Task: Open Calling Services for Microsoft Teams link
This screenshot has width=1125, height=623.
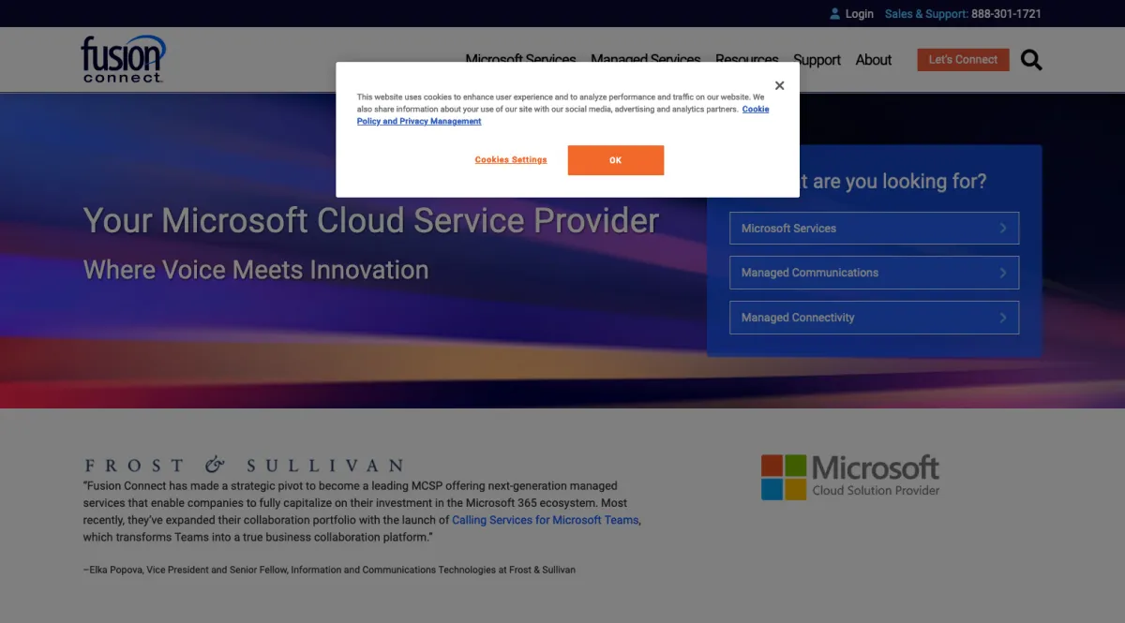Action: pos(546,520)
